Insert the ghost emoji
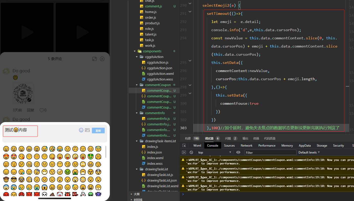The height and width of the screenshot is (201, 354). 83,194
